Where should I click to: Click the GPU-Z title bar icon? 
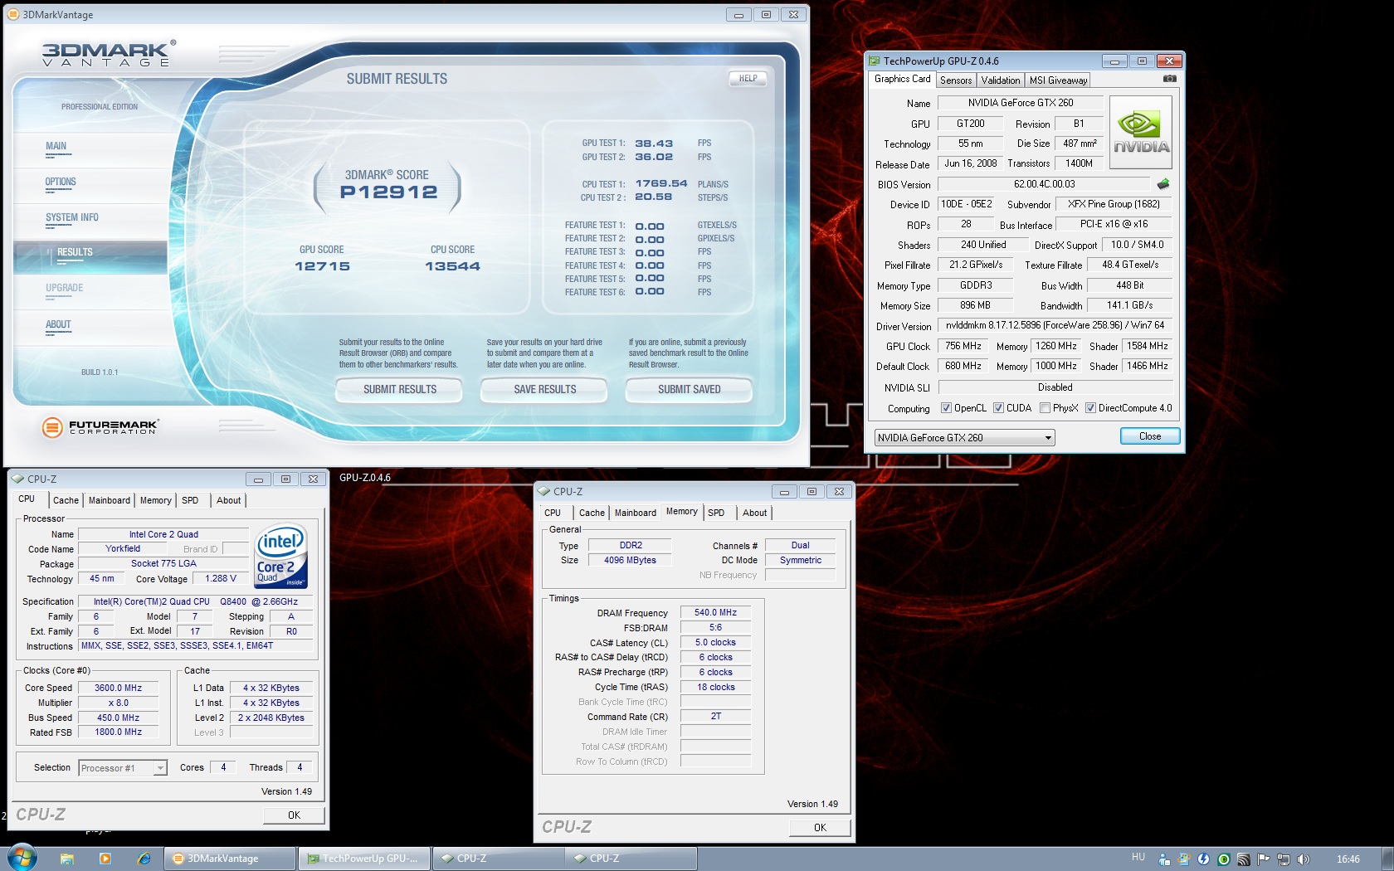click(874, 61)
